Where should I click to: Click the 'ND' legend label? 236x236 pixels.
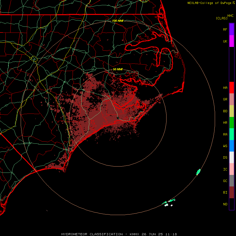pos(225,204)
